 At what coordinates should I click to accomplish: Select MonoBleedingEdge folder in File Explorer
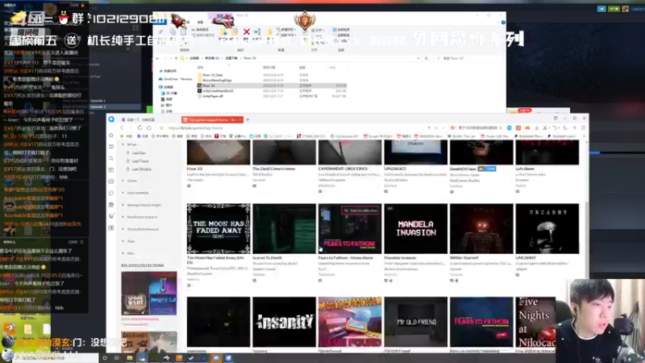[x=214, y=80]
